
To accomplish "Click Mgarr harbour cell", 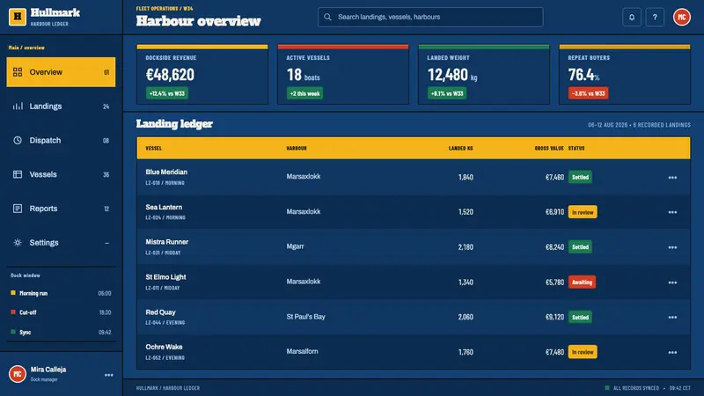I will click(x=295, y=246).
